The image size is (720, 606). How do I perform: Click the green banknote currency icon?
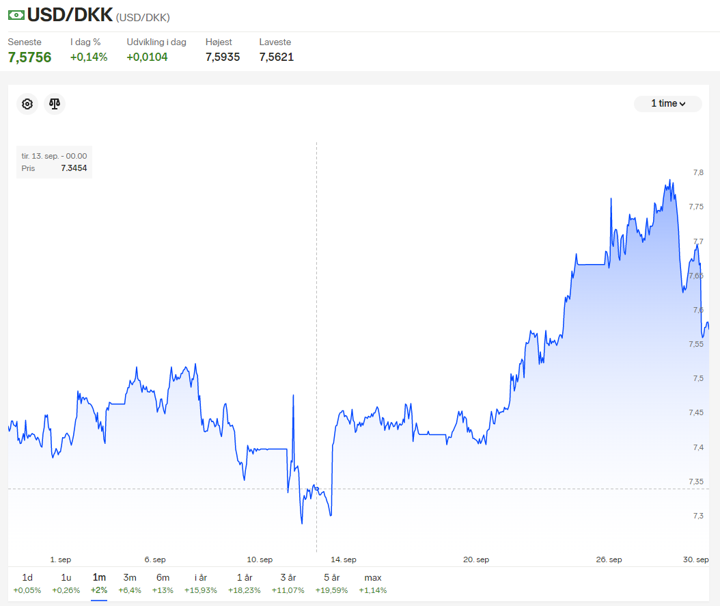click(16, 15)
